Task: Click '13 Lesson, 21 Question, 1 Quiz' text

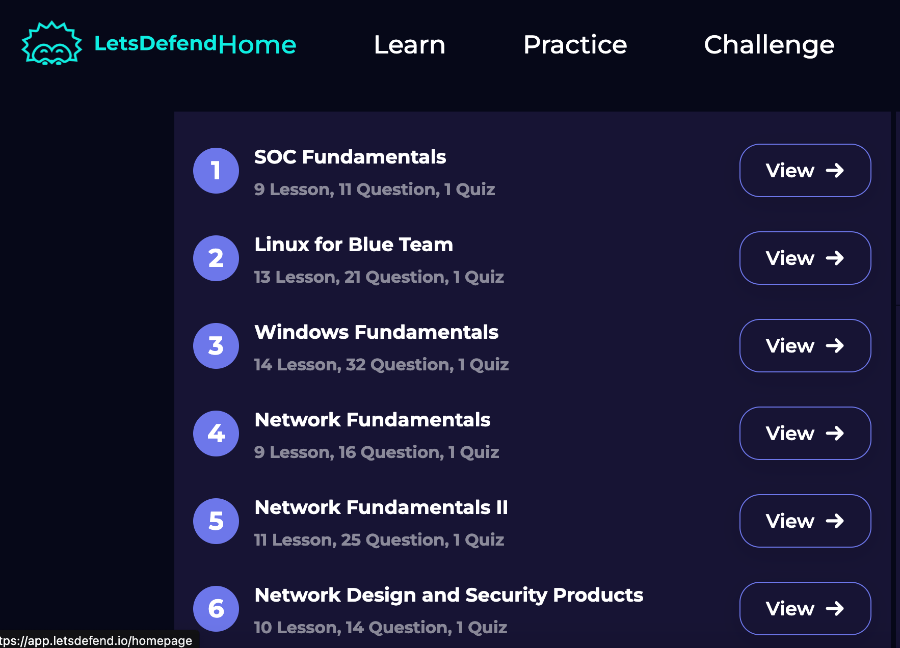Action: (379, 277)
